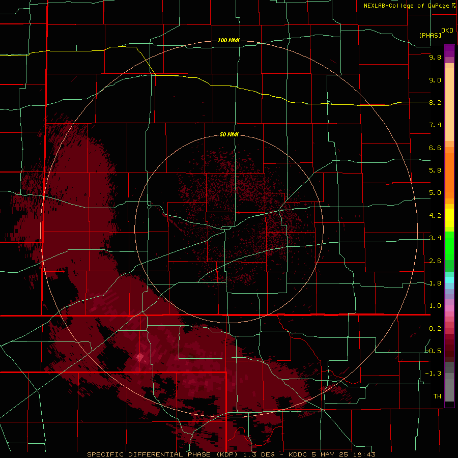Click the 5.8 scale value
This screenshot has width=458, height=458.
click(x=435, y=170)
